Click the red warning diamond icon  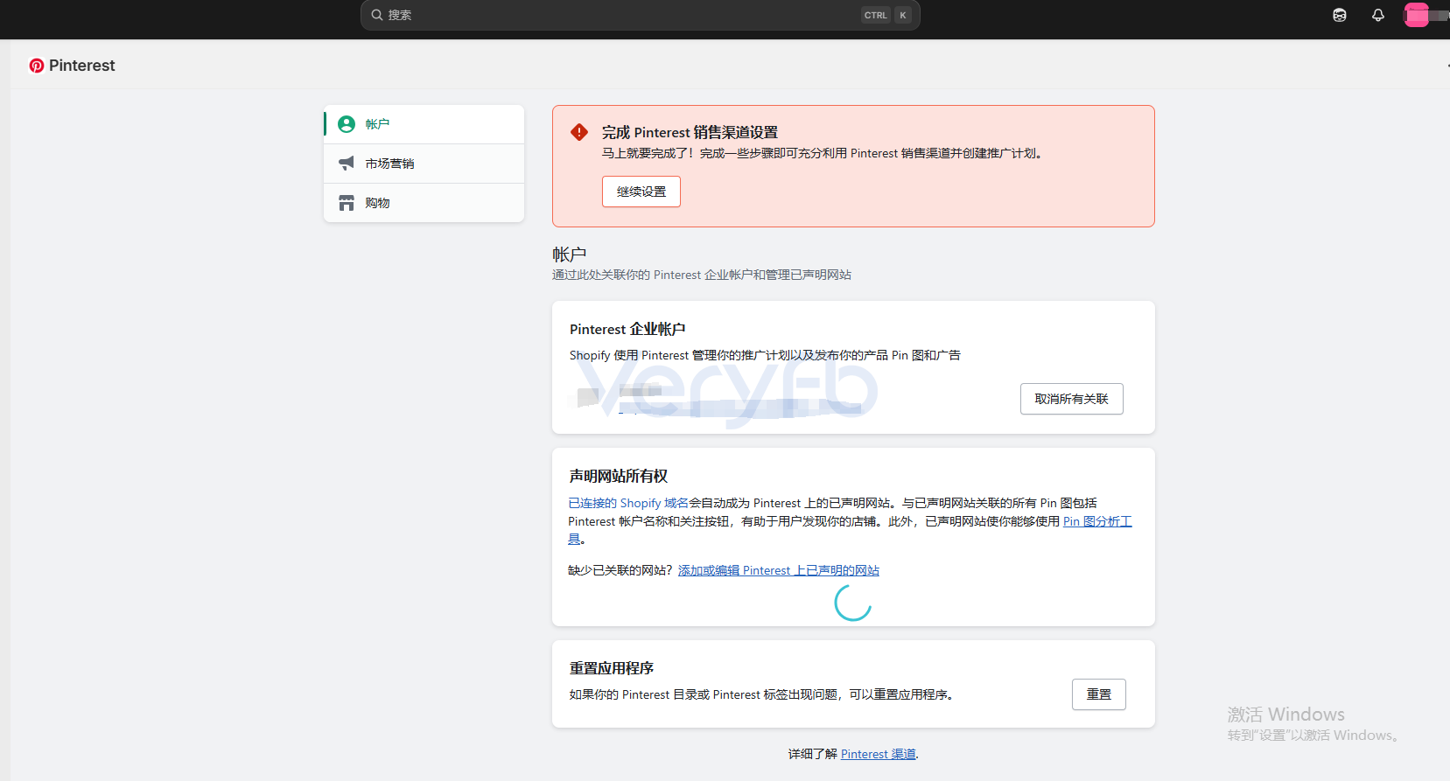click(579, 132)
